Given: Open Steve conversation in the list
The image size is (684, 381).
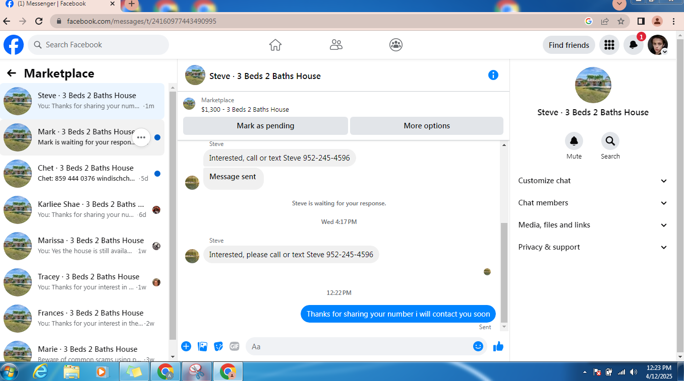Looking at the screenshot, I should [x=82, y=101].
